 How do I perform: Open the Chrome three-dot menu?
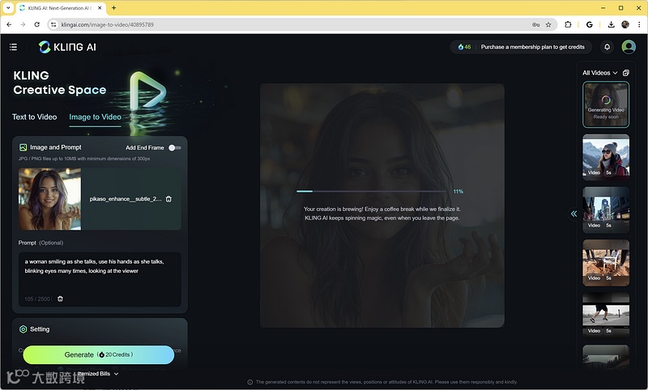pyautogui.click(x=639, y=25)
